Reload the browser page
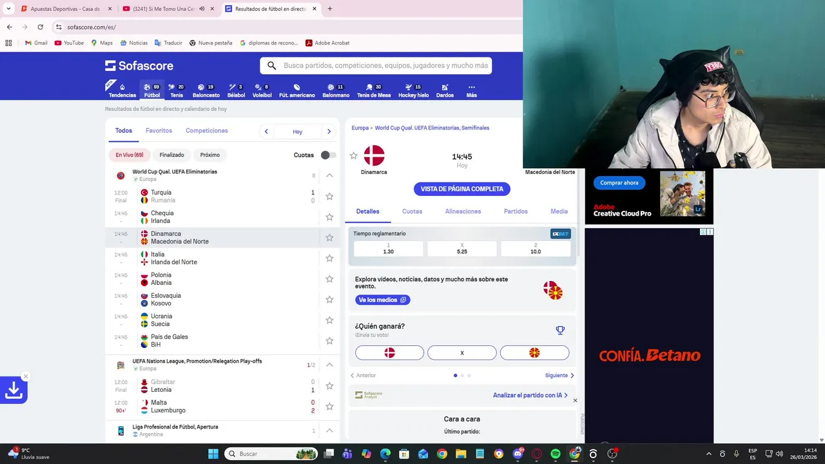Viewport: 825px width, 464px height. 40,27
